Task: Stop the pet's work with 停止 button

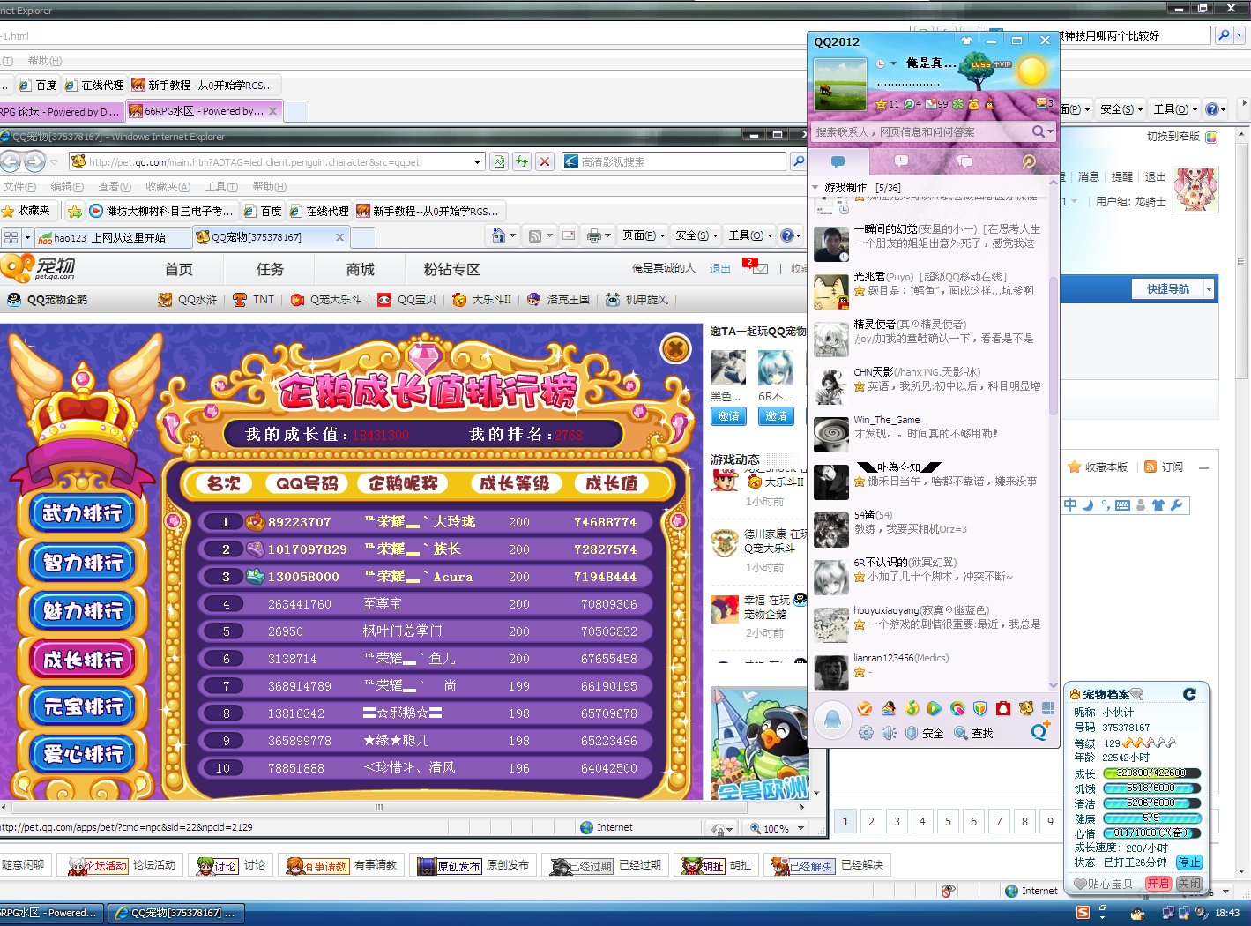Action: [x=1189, y=863]
